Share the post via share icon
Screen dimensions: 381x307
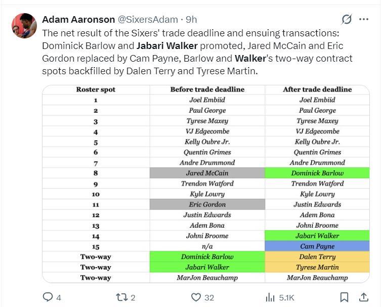tap(363, 297)
